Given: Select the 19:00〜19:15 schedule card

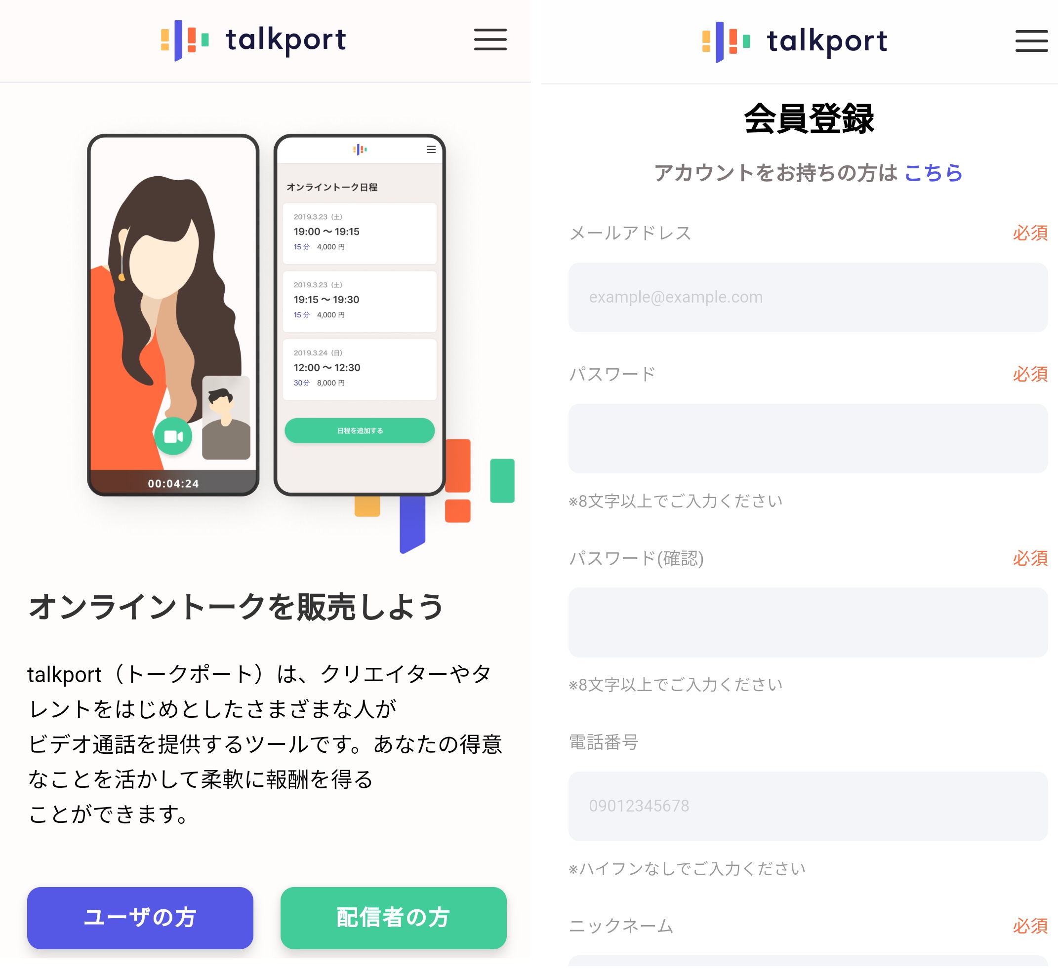Looking at the screenshot, I should pos(360,233).
